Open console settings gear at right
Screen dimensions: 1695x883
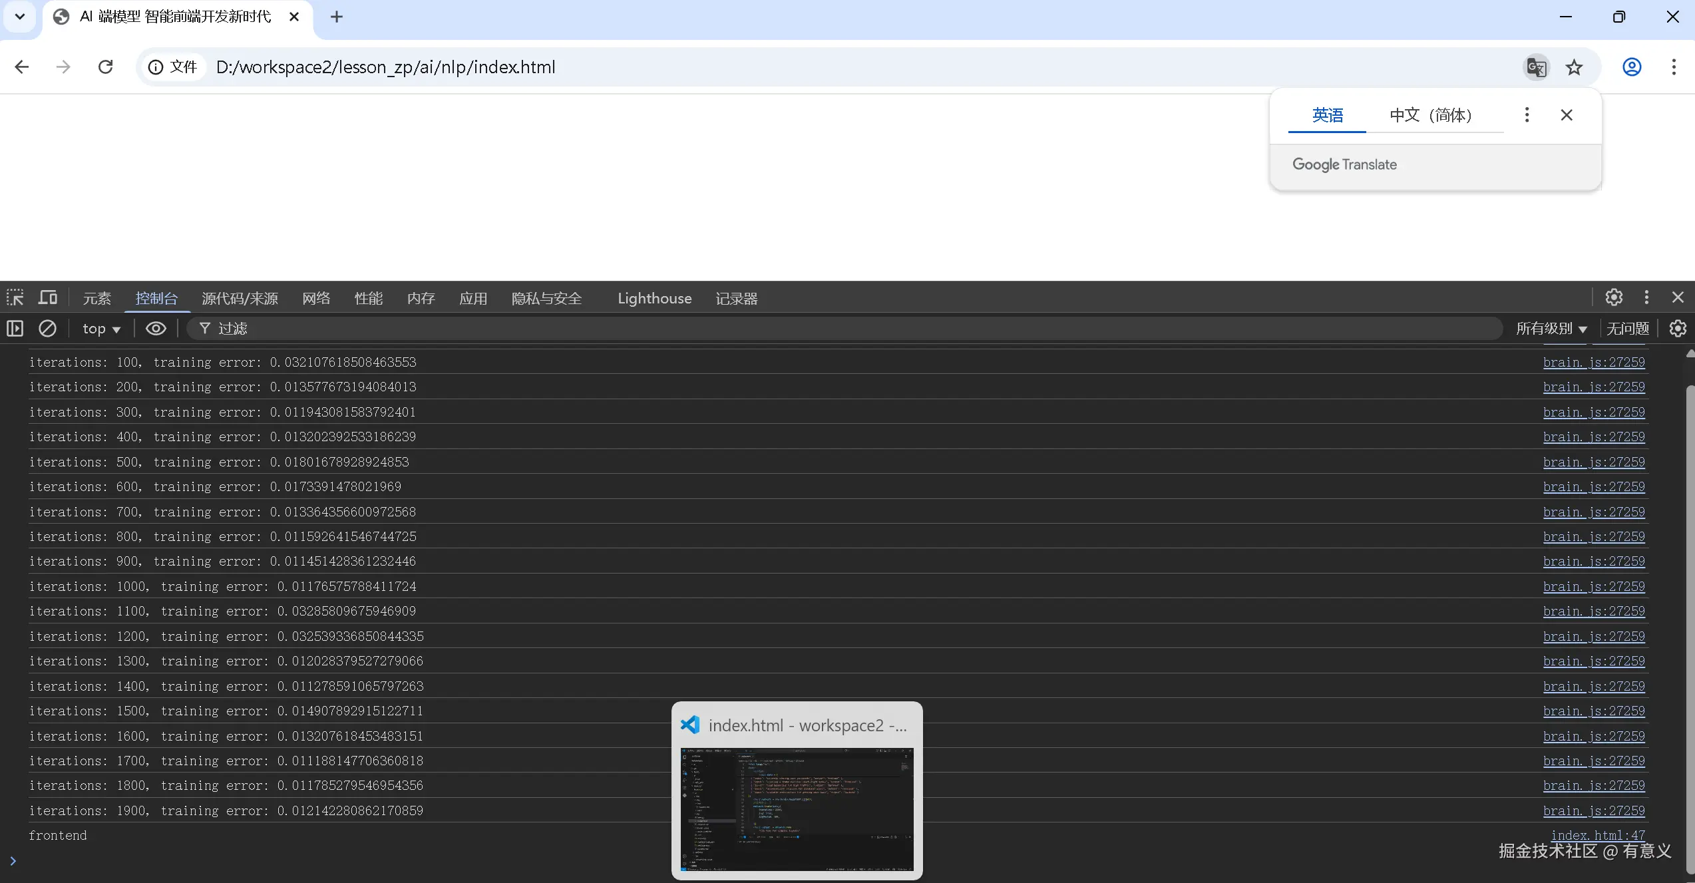click(1678, 328)
